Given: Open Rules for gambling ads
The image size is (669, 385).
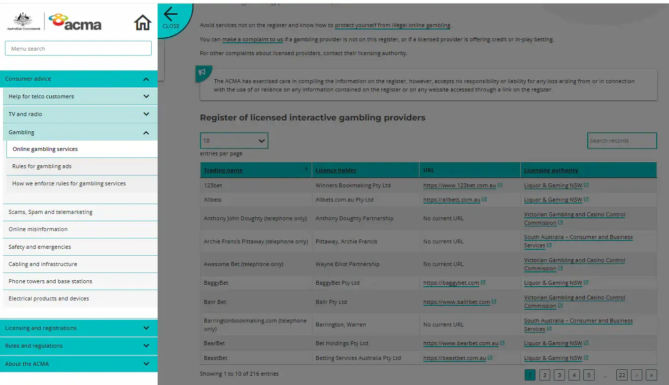Looking at the screenshot, I should [x=82, y=167].
